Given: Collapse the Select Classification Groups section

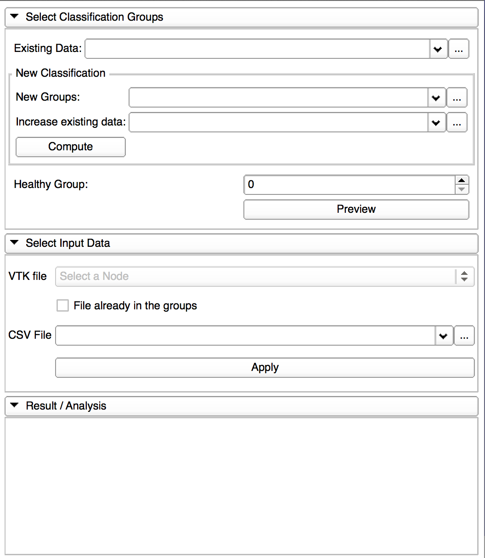Looking at the screenshot, I should click(x=14, y=17).
